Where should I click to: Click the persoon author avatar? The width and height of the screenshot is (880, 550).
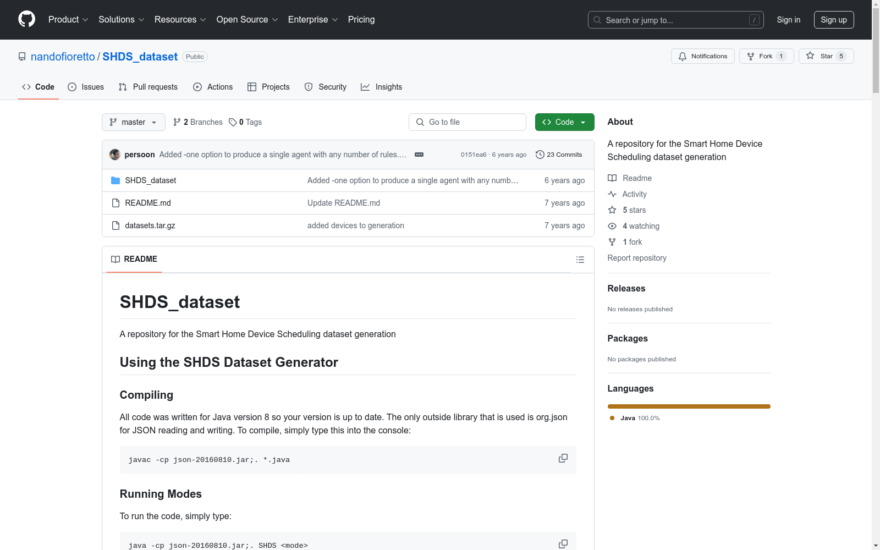[x=115, y=155]
